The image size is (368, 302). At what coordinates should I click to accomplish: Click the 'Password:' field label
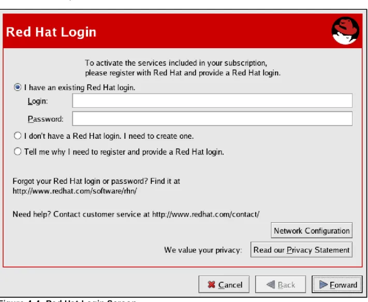click(x=46, y=119)
